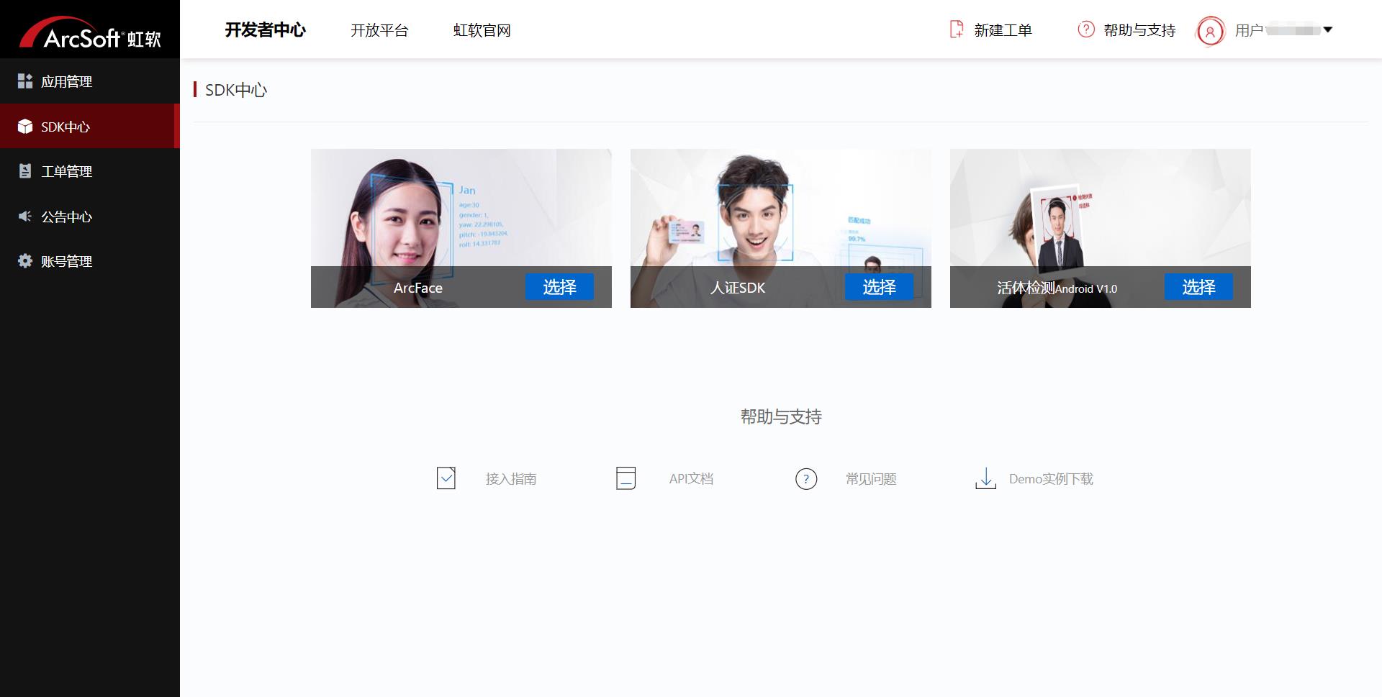Switch to 开发者中心 tab
Image resolution: width=1382 pixels, height=697 pixels.
tap(265, 29)
